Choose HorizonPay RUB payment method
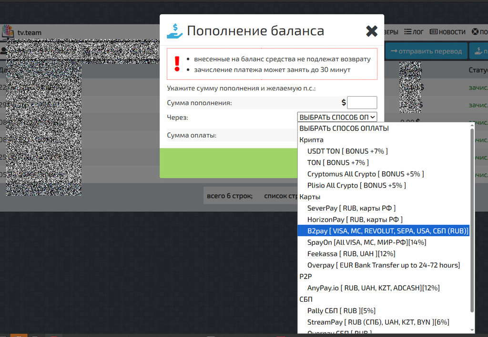 355,219
